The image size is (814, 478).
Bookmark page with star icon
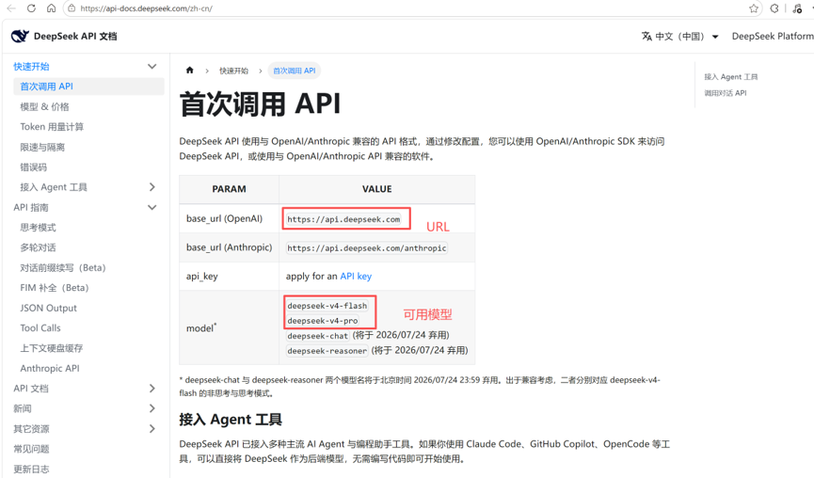[x=754, y=8]
